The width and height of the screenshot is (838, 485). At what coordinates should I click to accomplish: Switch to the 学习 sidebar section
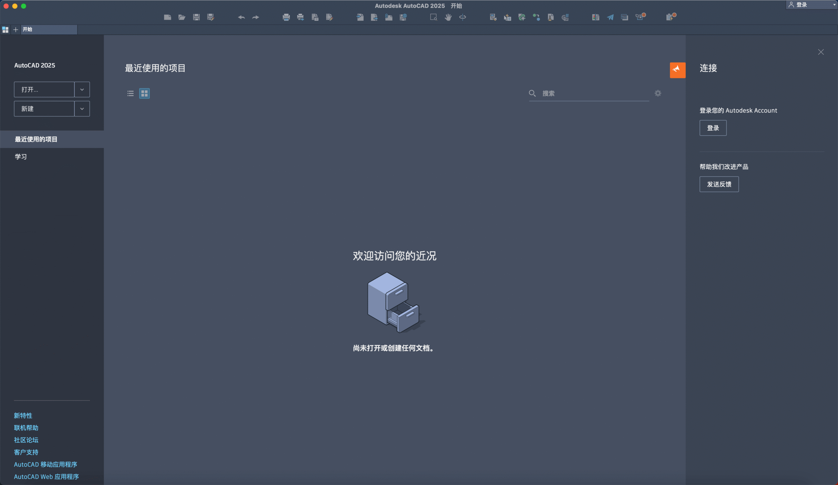pyautogui.click(x=21, y=156)
